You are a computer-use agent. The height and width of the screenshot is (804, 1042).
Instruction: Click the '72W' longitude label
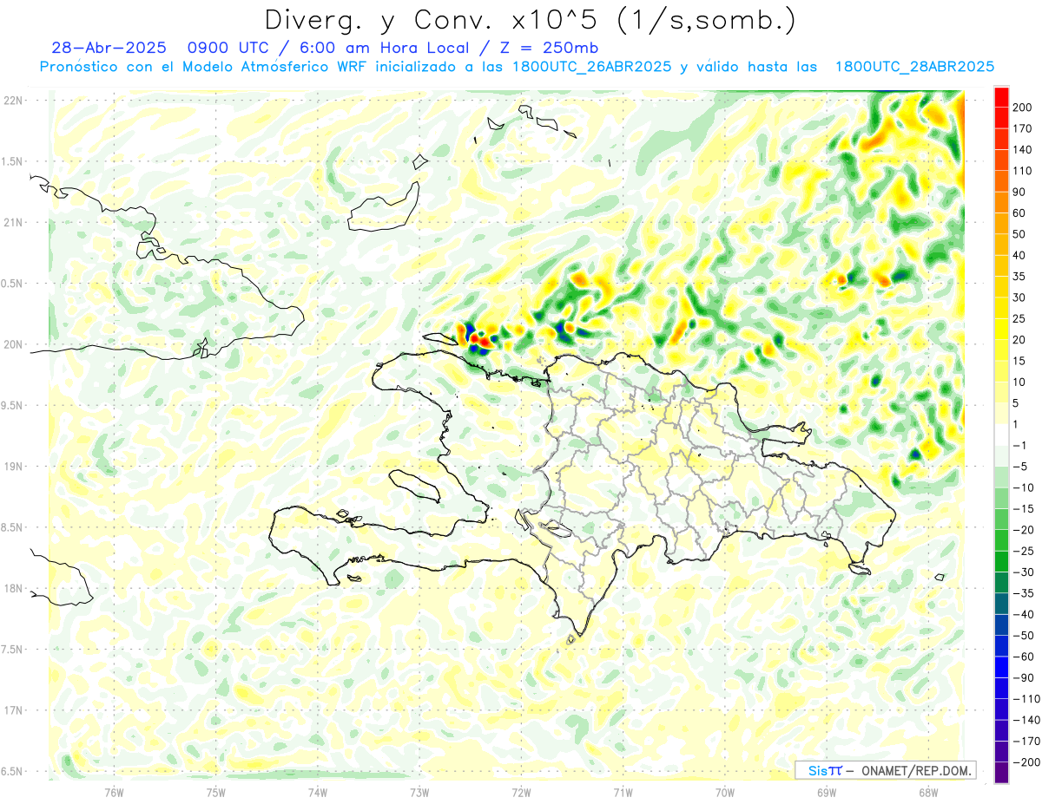521,793
